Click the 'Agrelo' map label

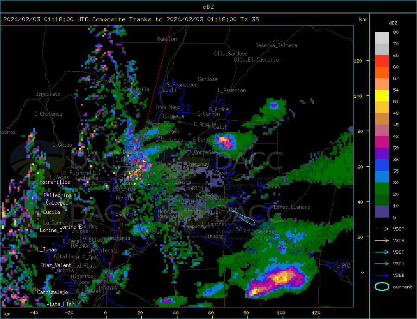tap(124, 198)
